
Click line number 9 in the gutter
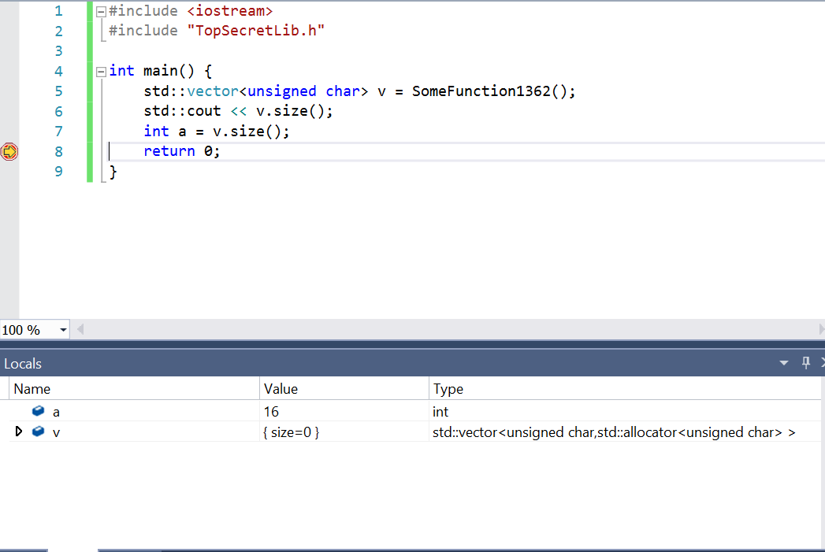click(59, 172)
